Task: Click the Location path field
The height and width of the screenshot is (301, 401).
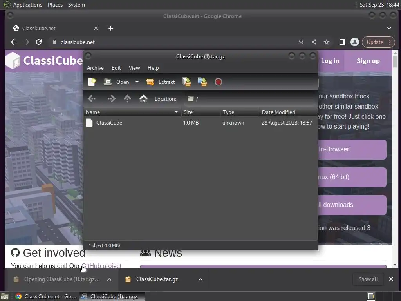Action: [251, 99]
